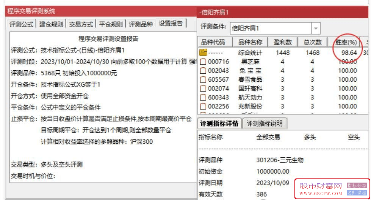Click the document icon for 002043

pos(203,71)
